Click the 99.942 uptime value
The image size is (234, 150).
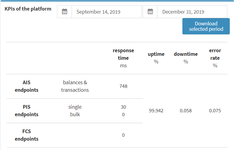tap(156, 111)
